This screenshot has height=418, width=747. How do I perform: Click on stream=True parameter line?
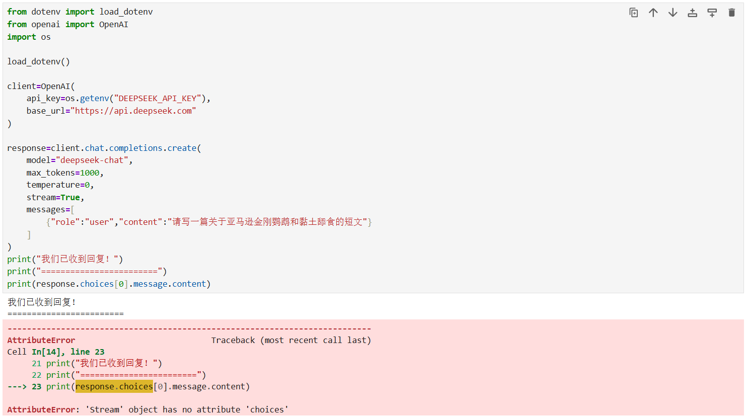[x=55, y=197]
